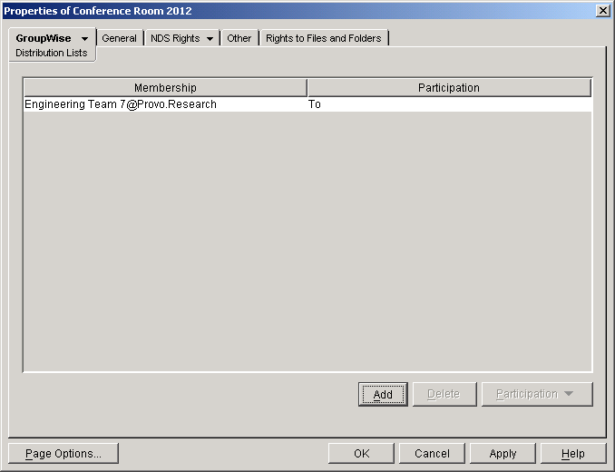Click the Membership column header
The image size is (615, 472).
tap(165, 87)
